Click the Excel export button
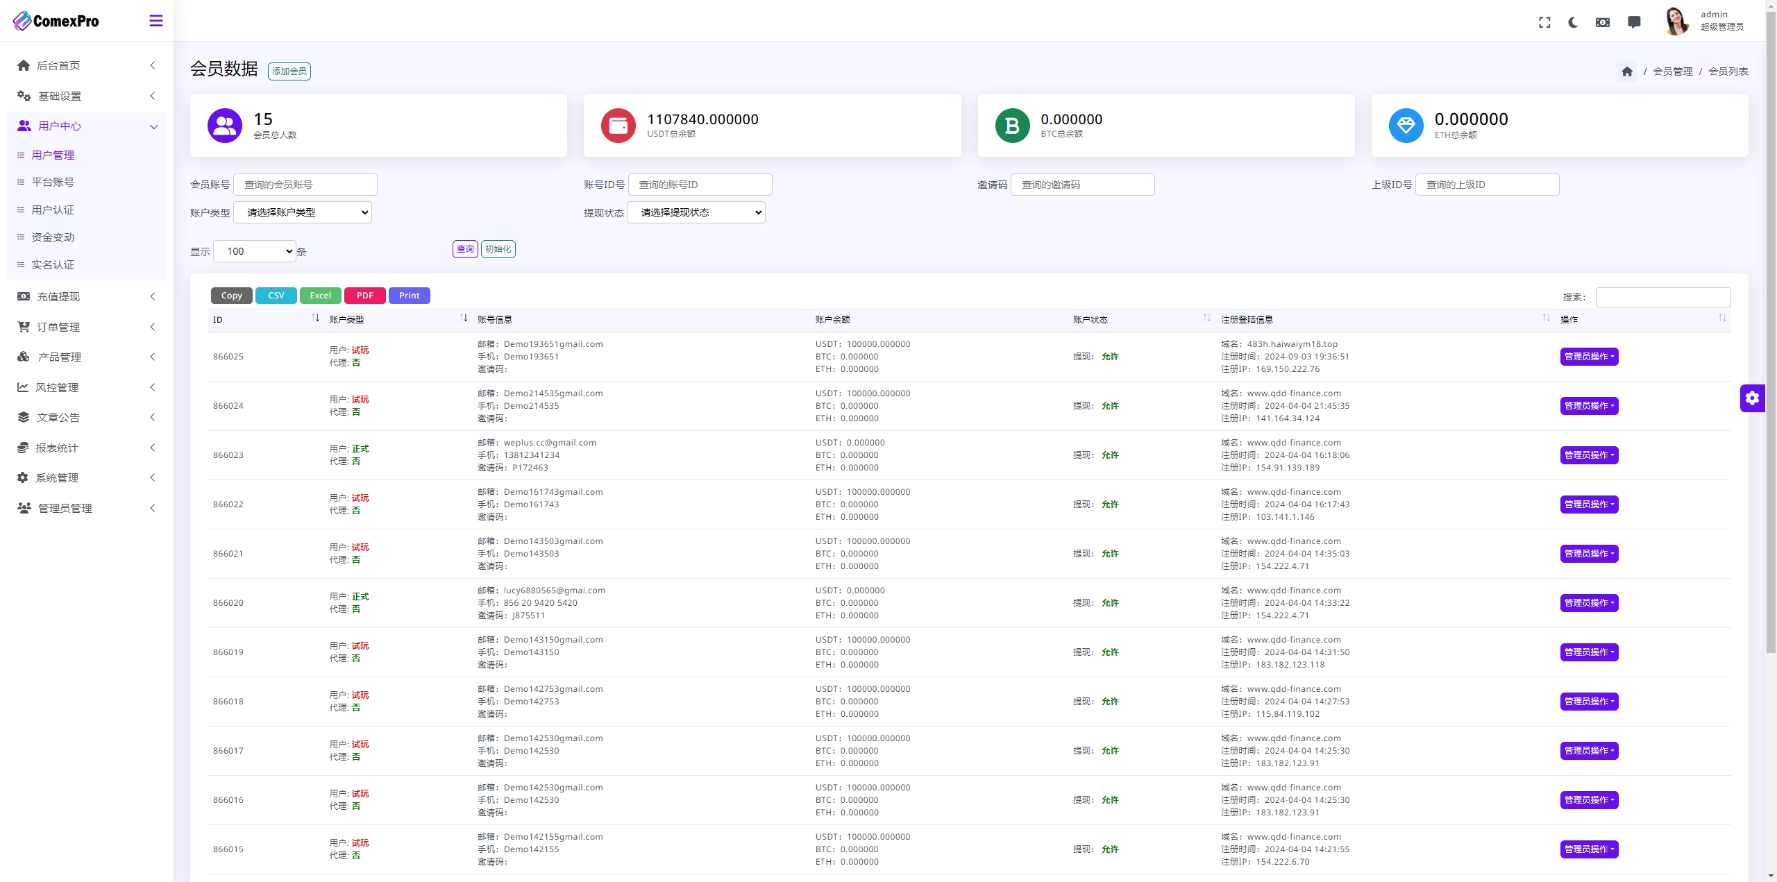1777x882 pixels. point(319,295)
